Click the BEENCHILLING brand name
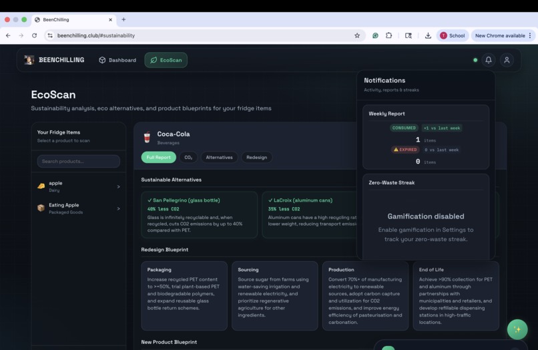This screenshot has height=350, width=538. [61, 60]
